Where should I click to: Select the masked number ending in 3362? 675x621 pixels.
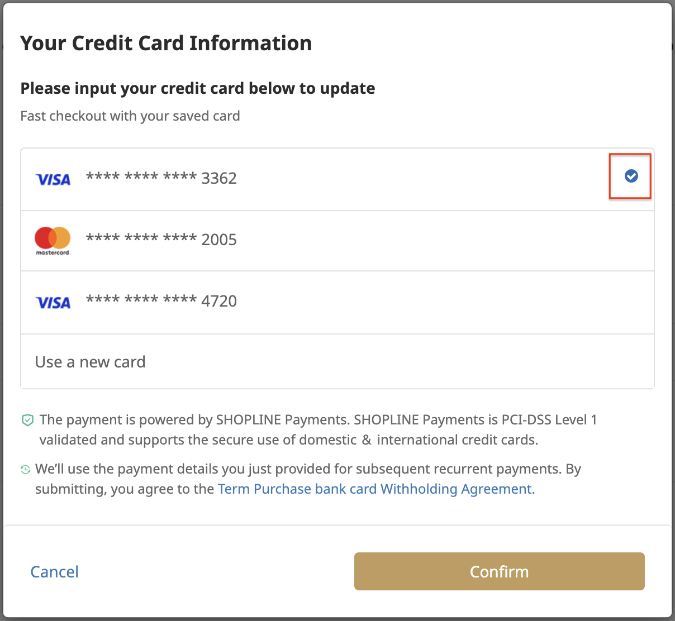coord(161,178)
